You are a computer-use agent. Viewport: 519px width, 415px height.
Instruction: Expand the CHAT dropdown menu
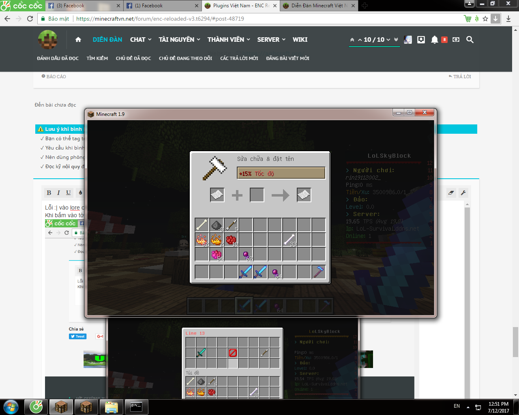pyautogui.click(x=141, y=40)
